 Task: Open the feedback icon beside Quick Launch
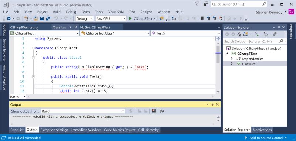[206, 4]
